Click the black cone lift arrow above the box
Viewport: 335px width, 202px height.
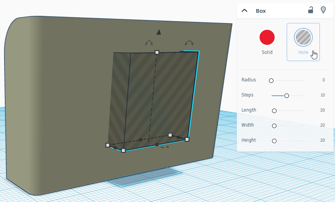tap(158, 32)
